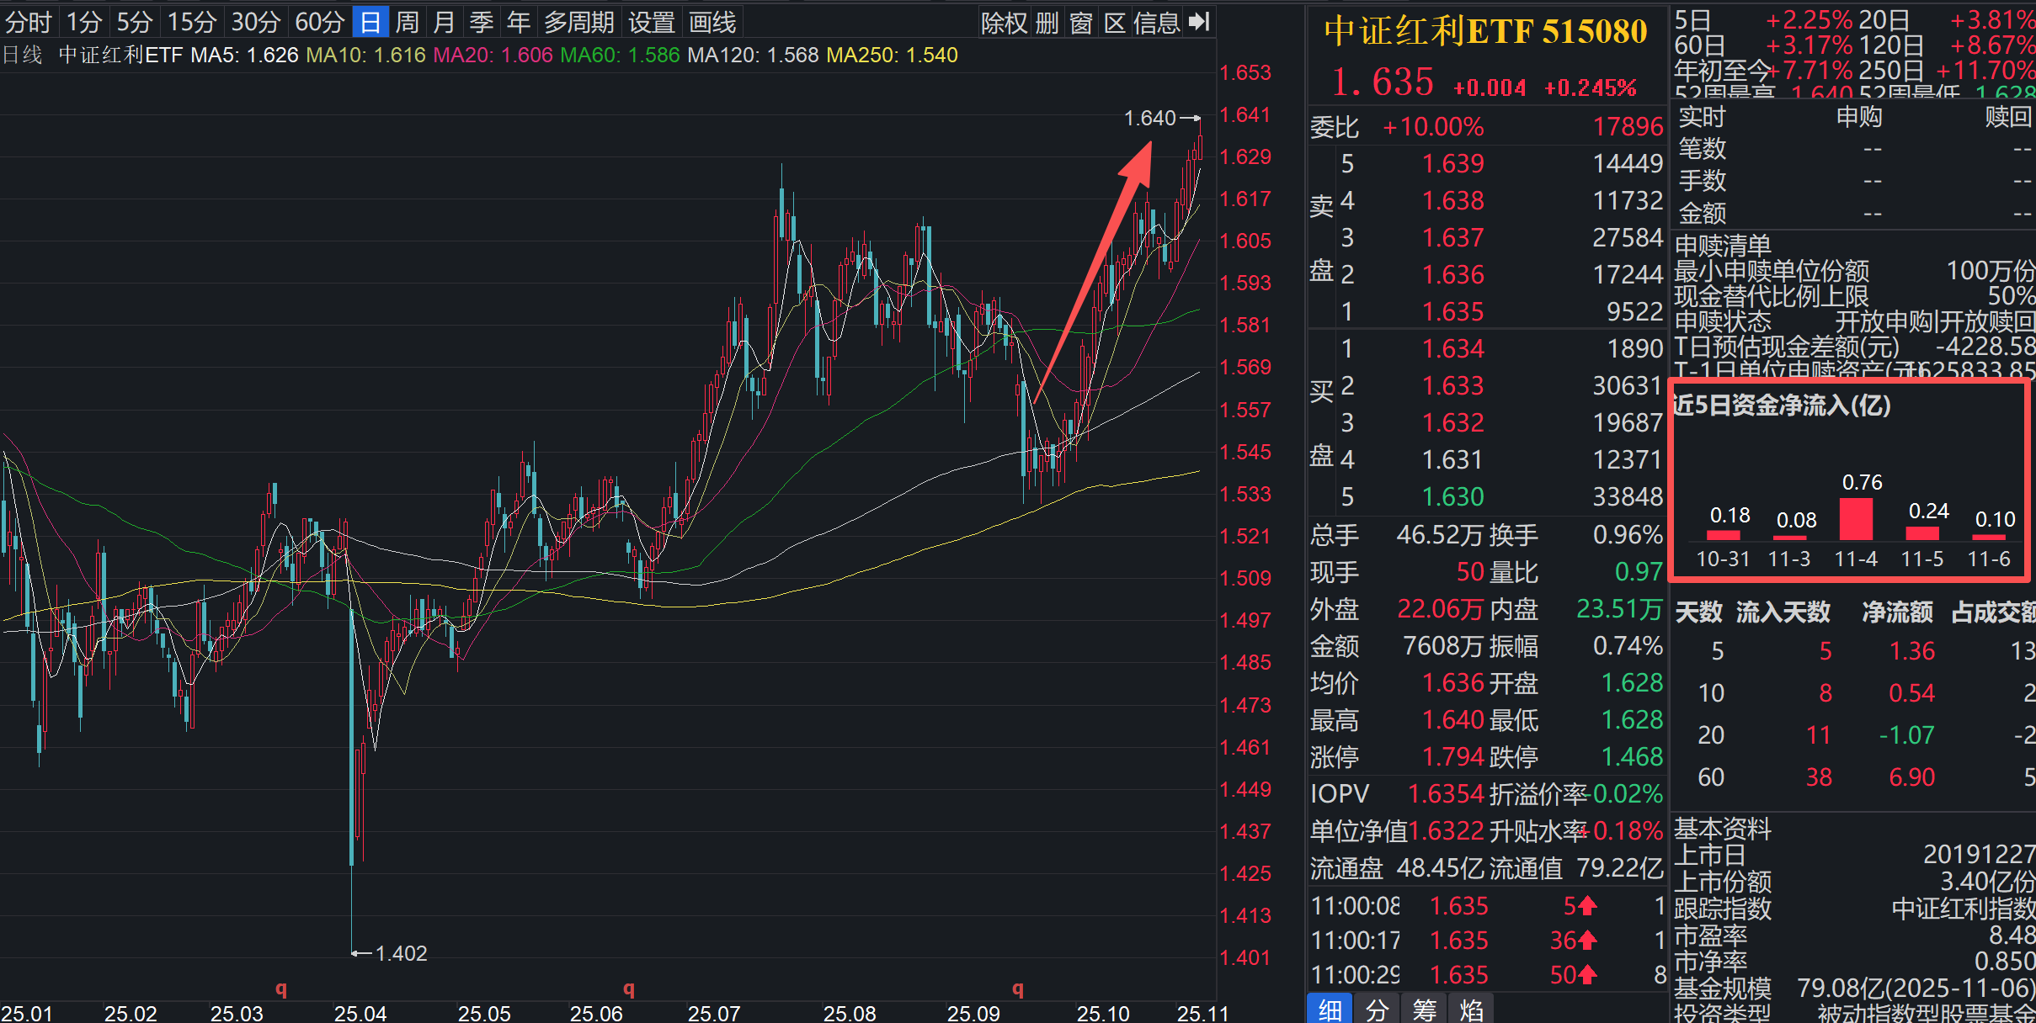Select the 分 minute-chart icon at bottom right
The width and height of the screenshot is (2036, 1023).
(1377, 1007)
